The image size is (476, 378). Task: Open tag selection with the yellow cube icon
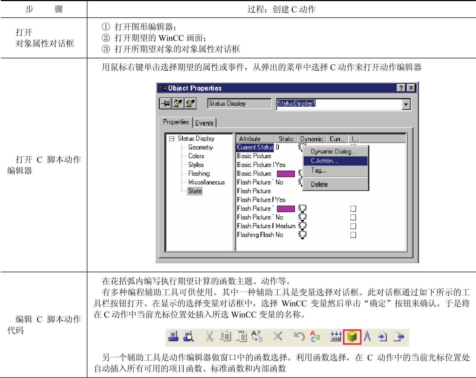coord(352,337)
